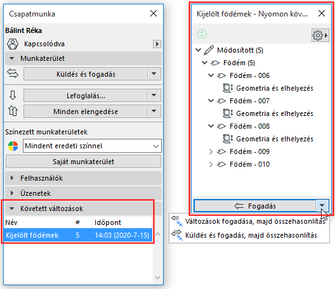Click the receive-and-compare icon in menu
335x289 pixels.
[x=177, y=221]
